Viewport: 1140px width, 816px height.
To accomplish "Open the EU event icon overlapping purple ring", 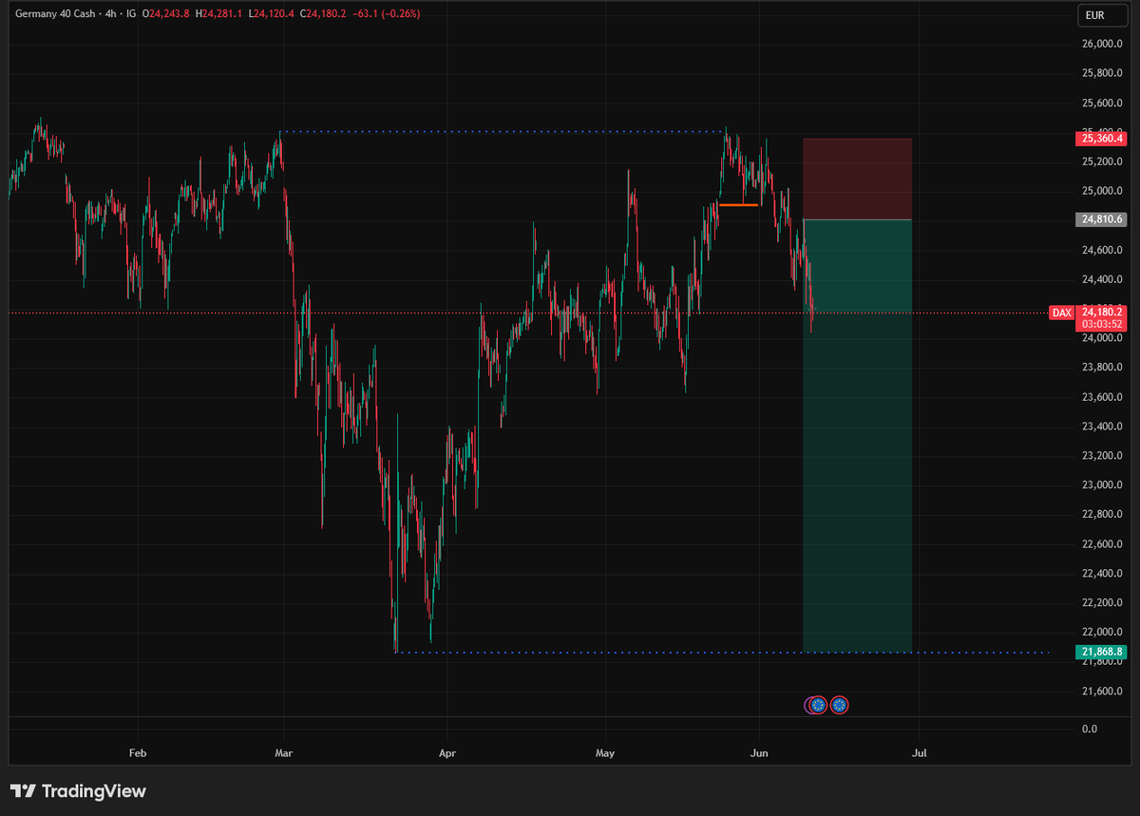I will (x=817, y=705).
